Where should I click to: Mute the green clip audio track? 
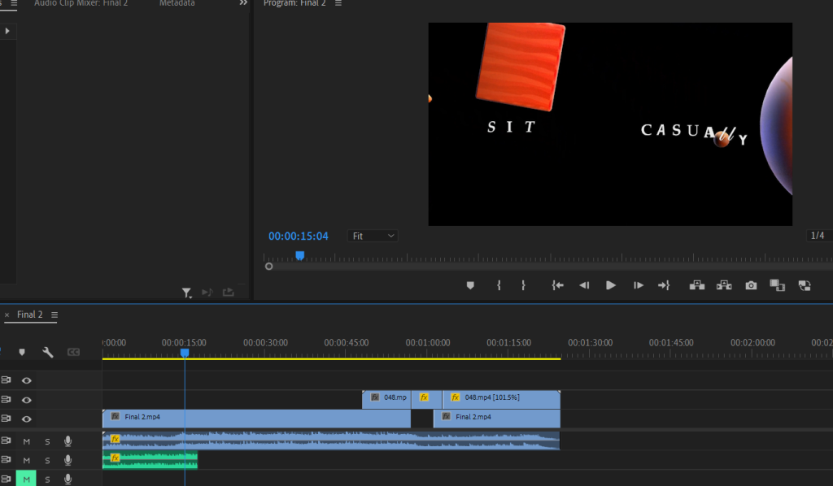[27, 461]
